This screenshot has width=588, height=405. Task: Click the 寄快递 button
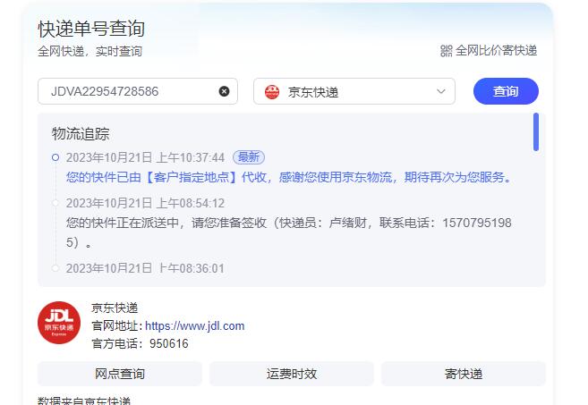(463, 374)
